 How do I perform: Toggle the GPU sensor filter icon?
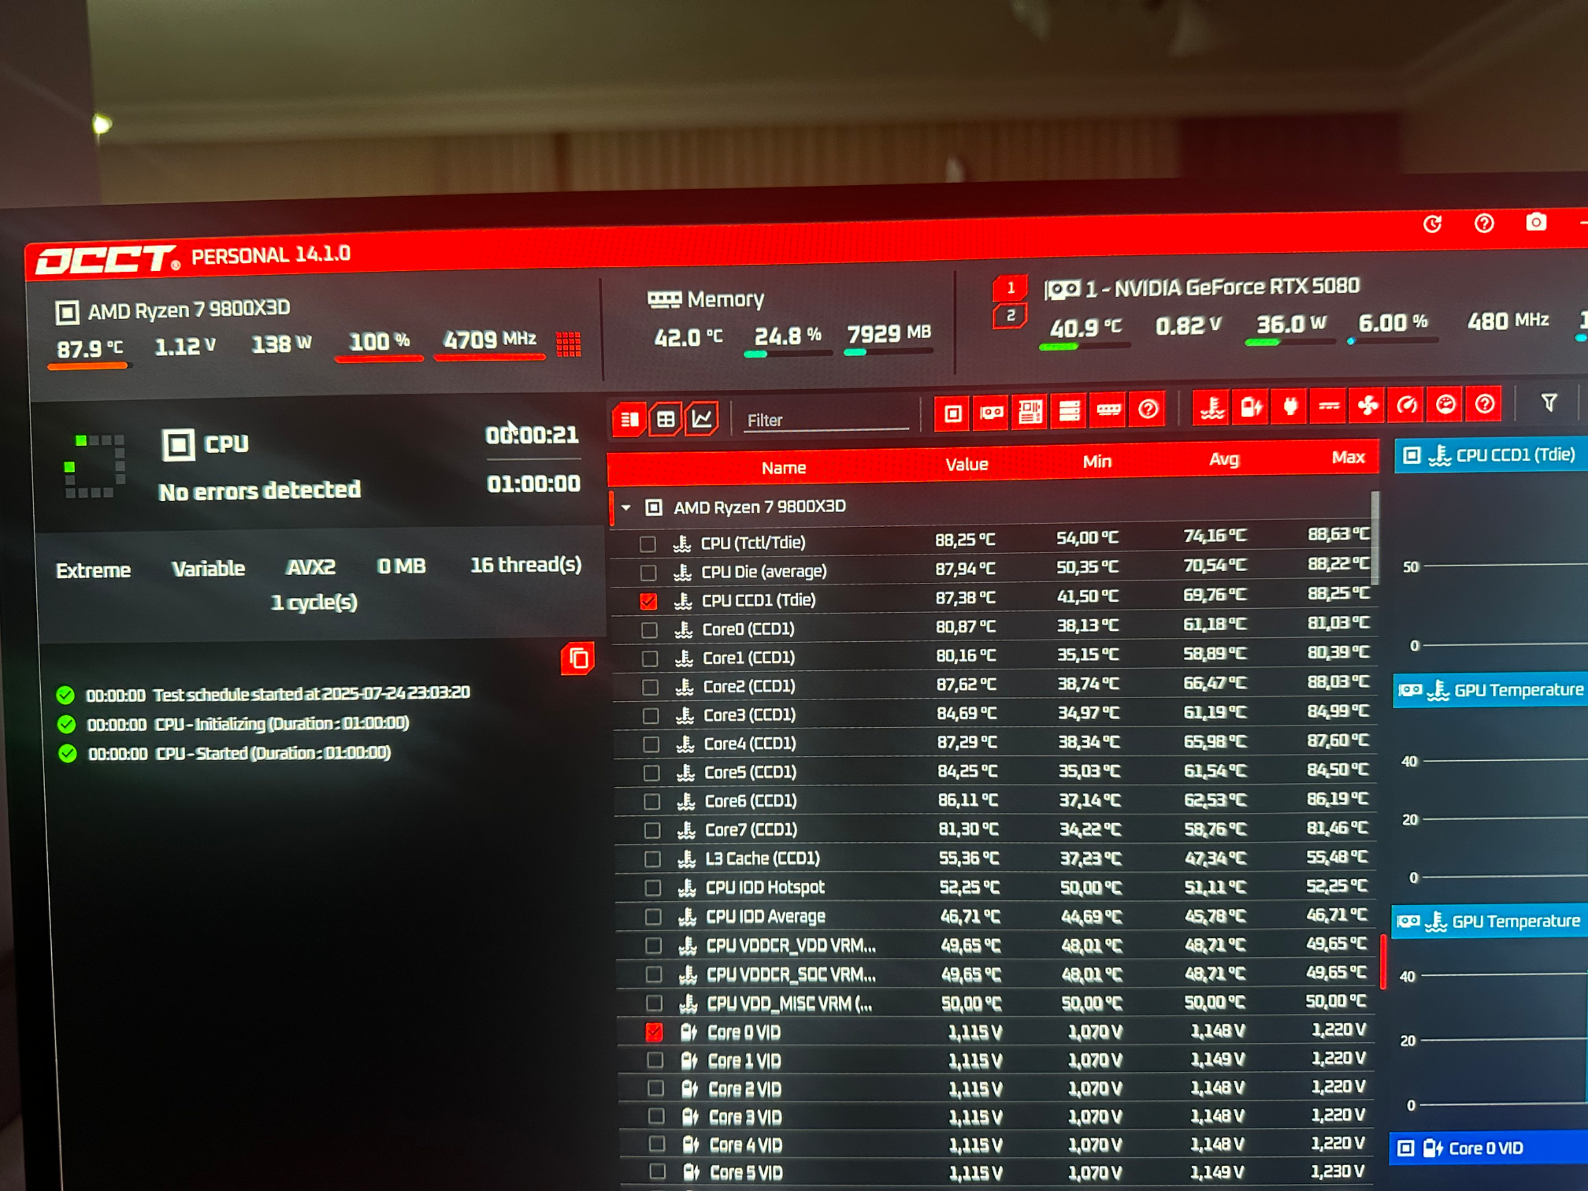point(991,413)
